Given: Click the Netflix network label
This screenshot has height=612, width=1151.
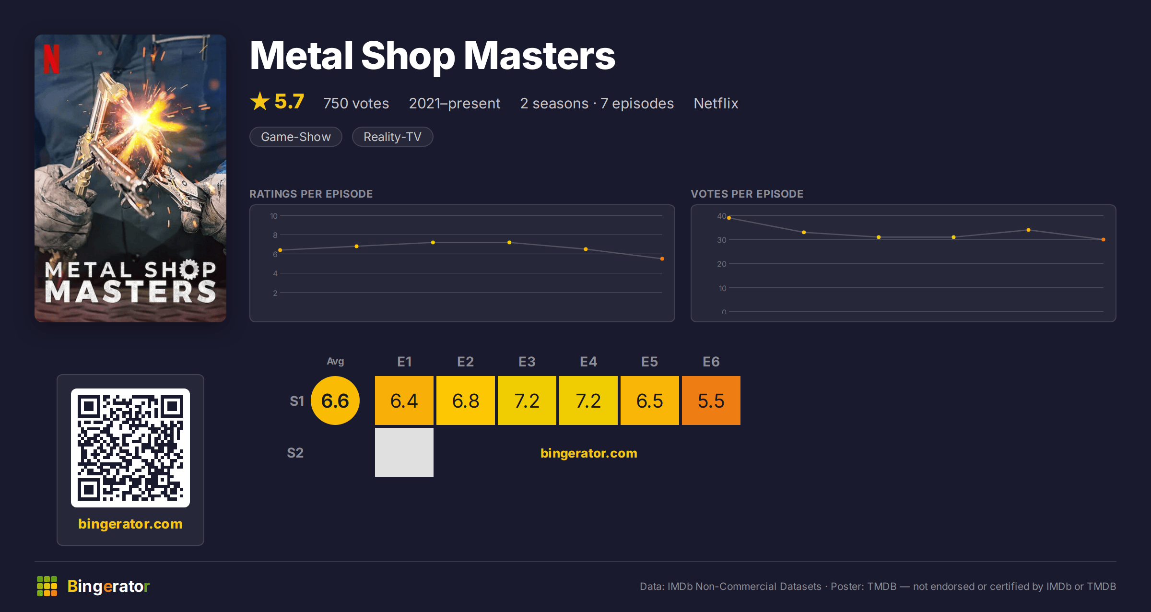Looking at the screenshot, I should [716, 103].
